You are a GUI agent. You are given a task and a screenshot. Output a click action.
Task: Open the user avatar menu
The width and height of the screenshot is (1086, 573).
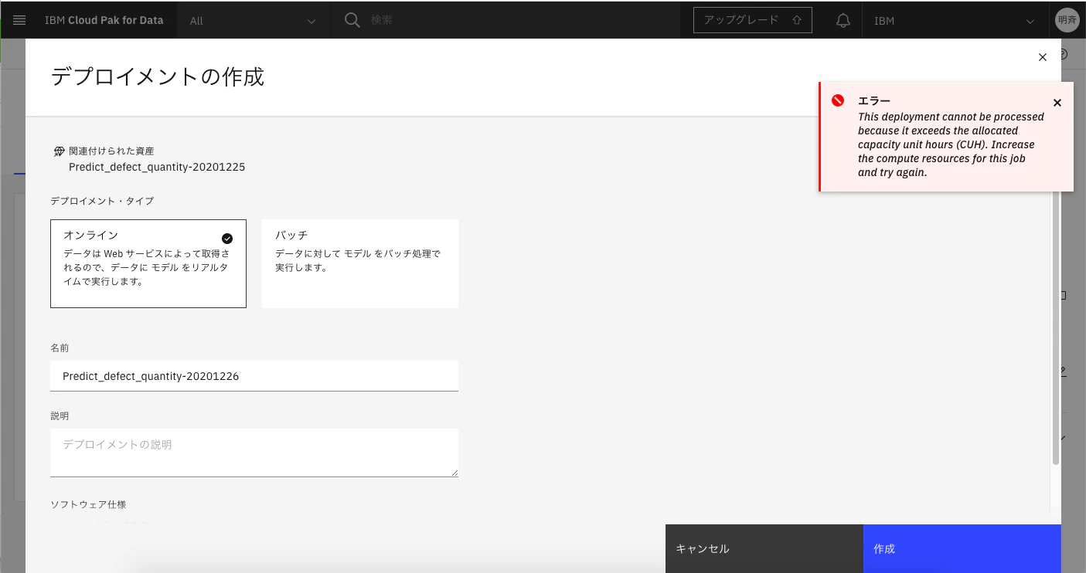pos(1067,20)
